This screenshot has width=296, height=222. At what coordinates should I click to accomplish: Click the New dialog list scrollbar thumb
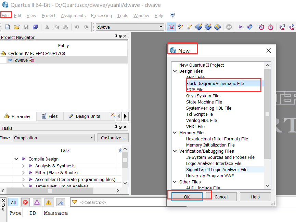[267, 114]
